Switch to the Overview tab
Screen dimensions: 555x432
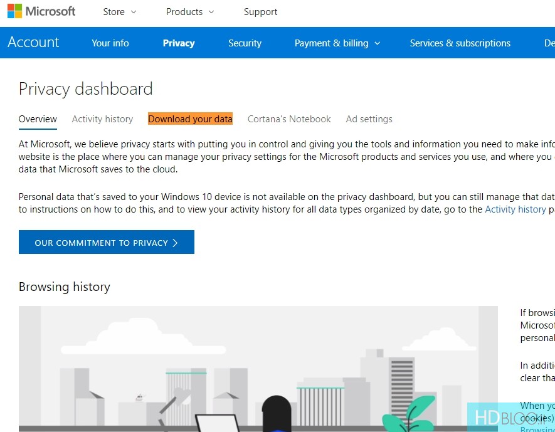click(x=38, y=119)
